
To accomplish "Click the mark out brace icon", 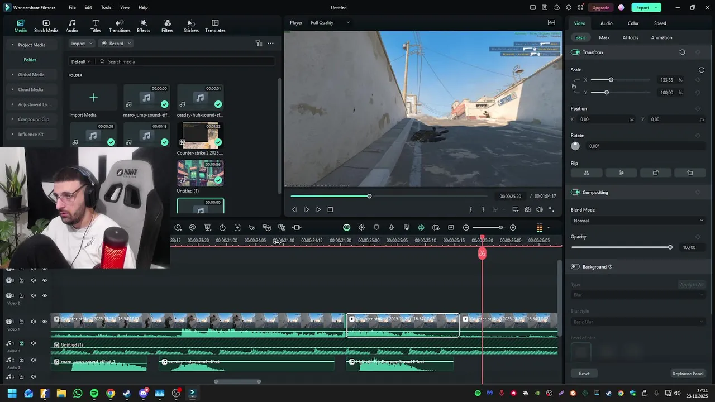I will [x=483, y=209].
